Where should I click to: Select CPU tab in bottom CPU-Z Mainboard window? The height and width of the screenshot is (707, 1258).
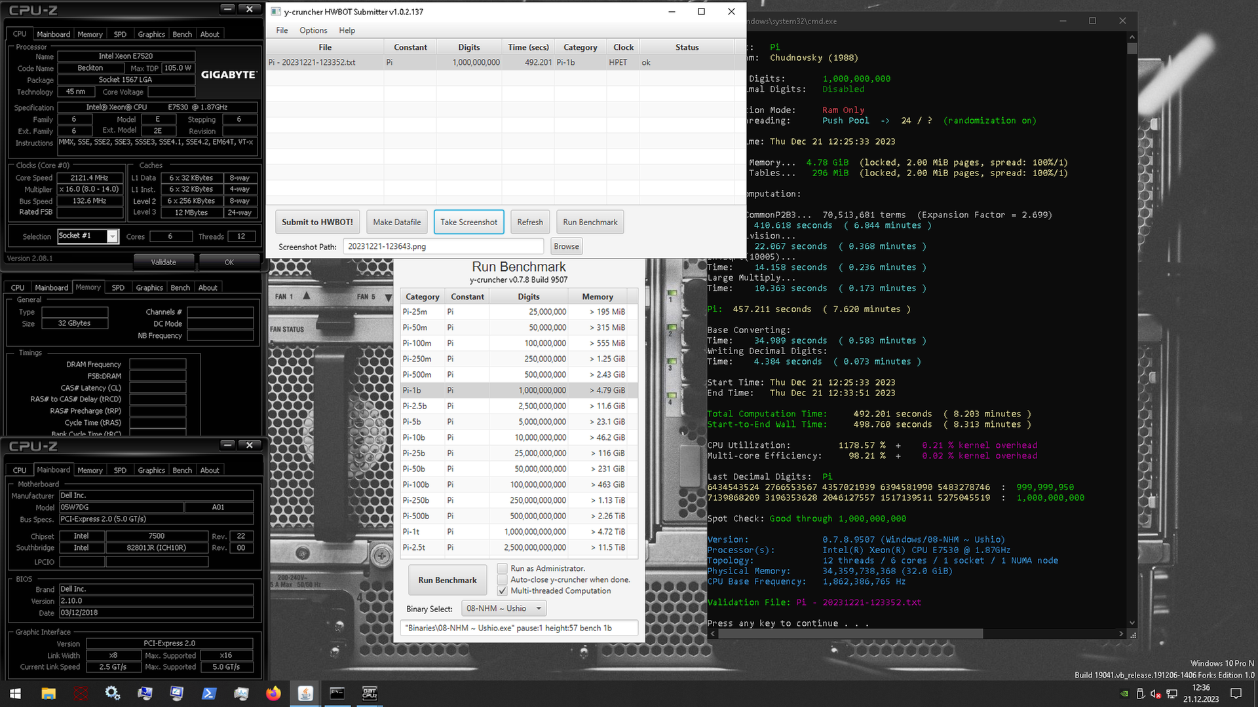20,470
